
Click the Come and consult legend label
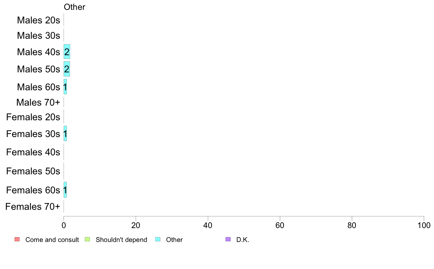click(x=52, y=240)
